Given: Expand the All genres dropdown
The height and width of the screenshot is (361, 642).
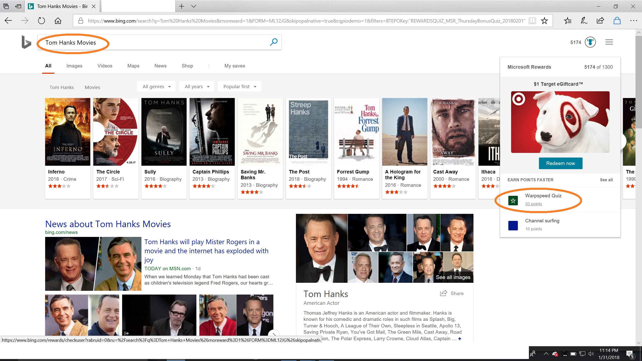Looking at the screenshot, I should pyautogui.click(x=156, y=86).
